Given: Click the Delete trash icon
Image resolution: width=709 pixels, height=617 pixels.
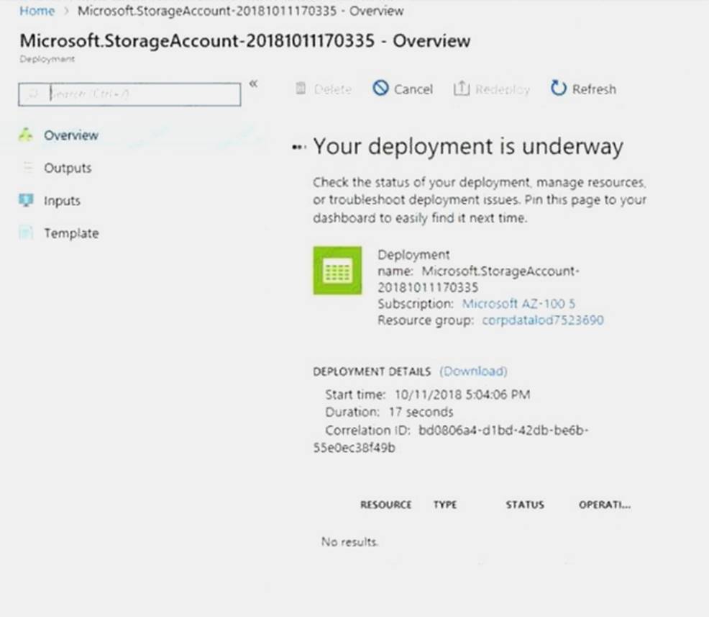Looking at the screenshot, I should click(x=301, y=89).
